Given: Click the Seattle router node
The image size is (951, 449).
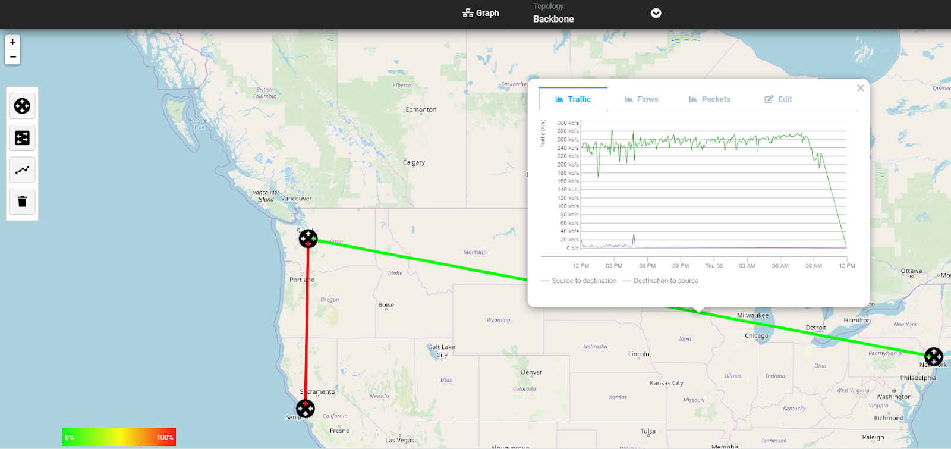Looking at the screenshot, I should (x=308, y=239).
